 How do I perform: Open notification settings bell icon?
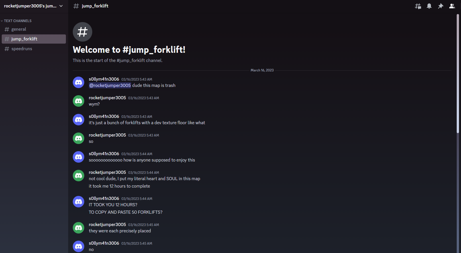[x=429, y=6]
